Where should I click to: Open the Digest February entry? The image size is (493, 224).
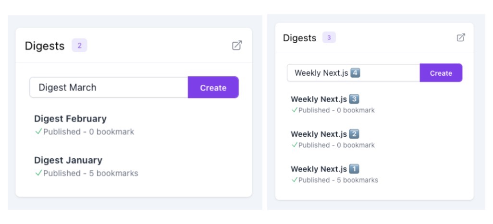click(x=70, y=118)
